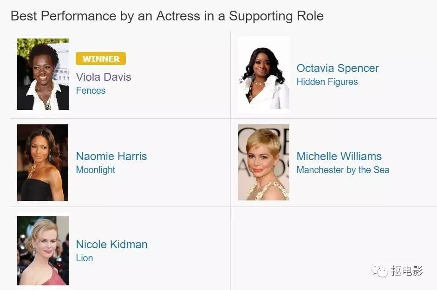The height and width of the screenshot is (290, 437).
Task: Click the yellow WINNER badge
Action: 101,59
